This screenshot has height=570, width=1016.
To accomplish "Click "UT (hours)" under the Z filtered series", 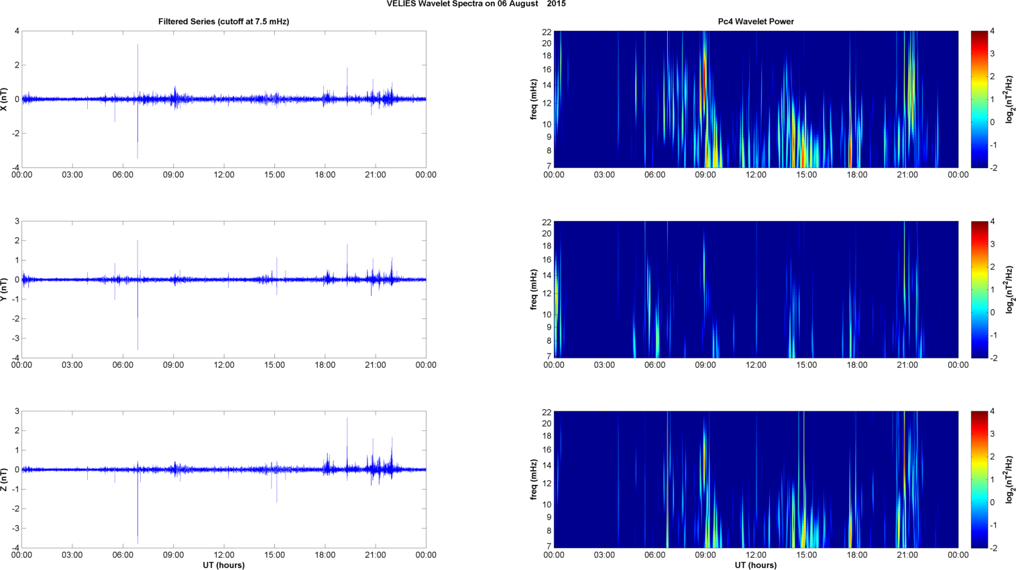I will 224,565.
